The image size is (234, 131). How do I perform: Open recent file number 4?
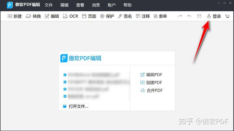(81, 96)
